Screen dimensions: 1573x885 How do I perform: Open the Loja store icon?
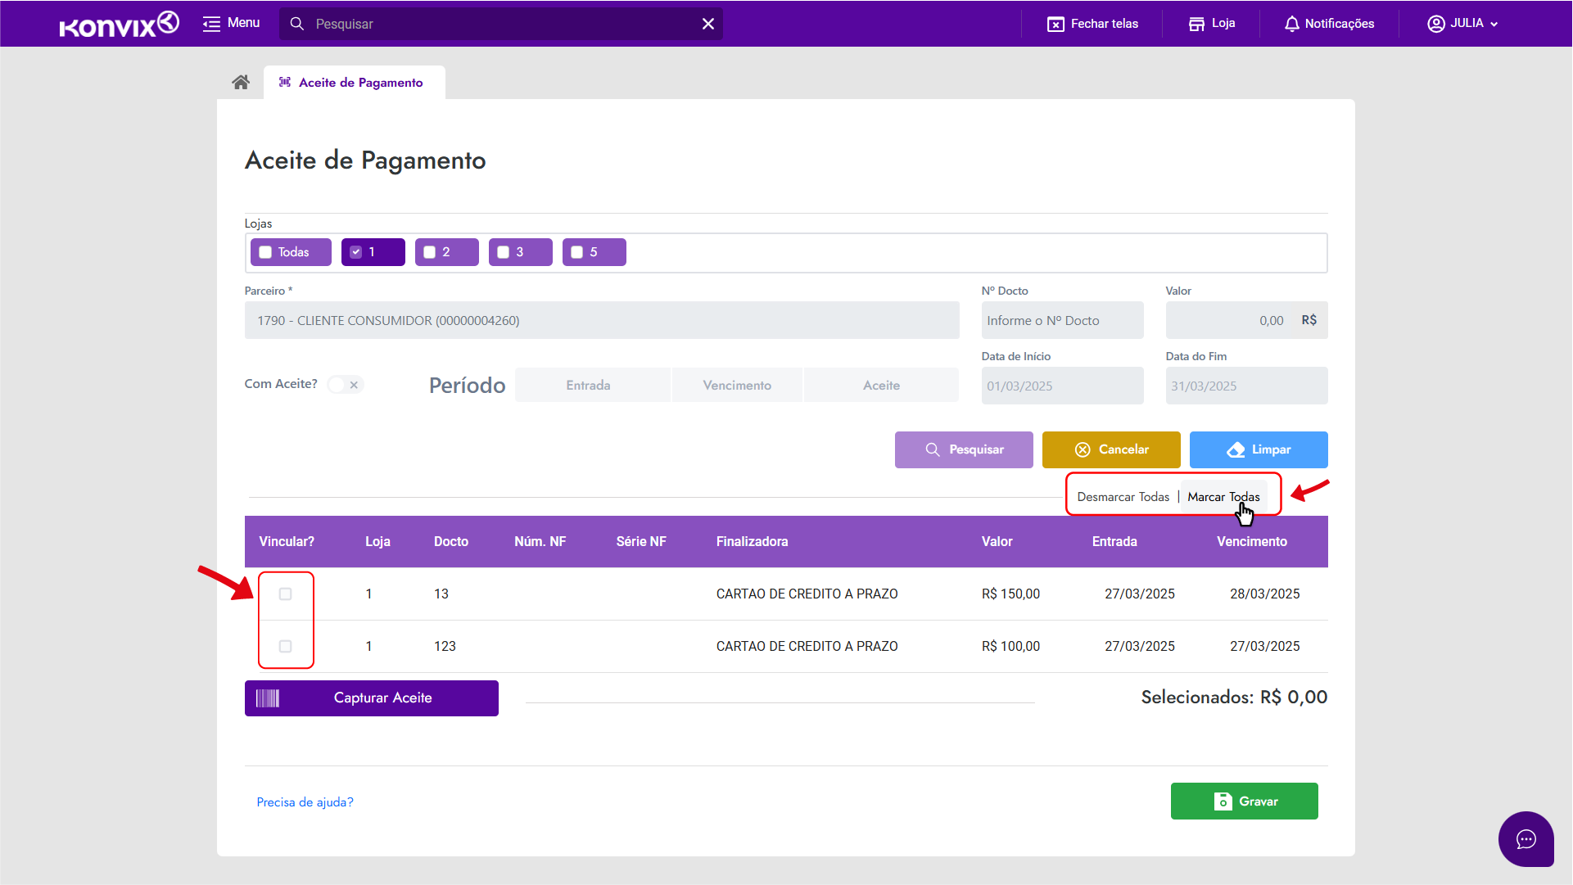tap(1196, 24)
